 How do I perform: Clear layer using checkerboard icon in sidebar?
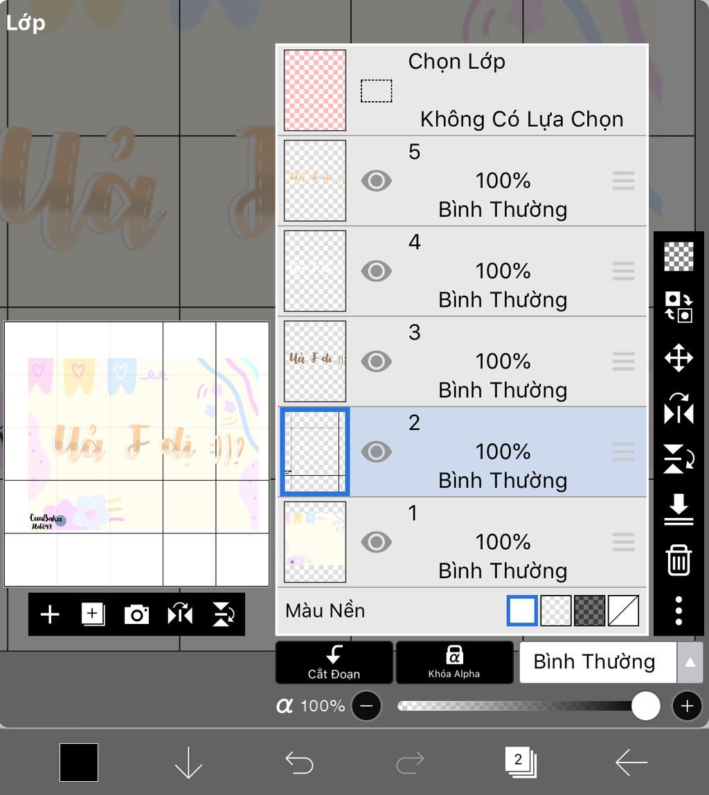(679, 256)
